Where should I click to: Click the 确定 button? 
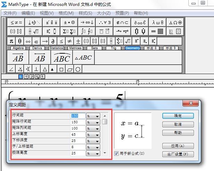click(178, 116)
